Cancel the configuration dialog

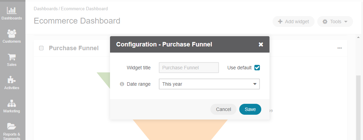coord(223,109)
